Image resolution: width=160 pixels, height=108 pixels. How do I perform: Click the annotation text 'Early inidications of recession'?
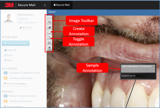coord(137,66)
